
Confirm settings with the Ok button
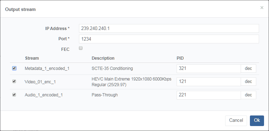257,120
